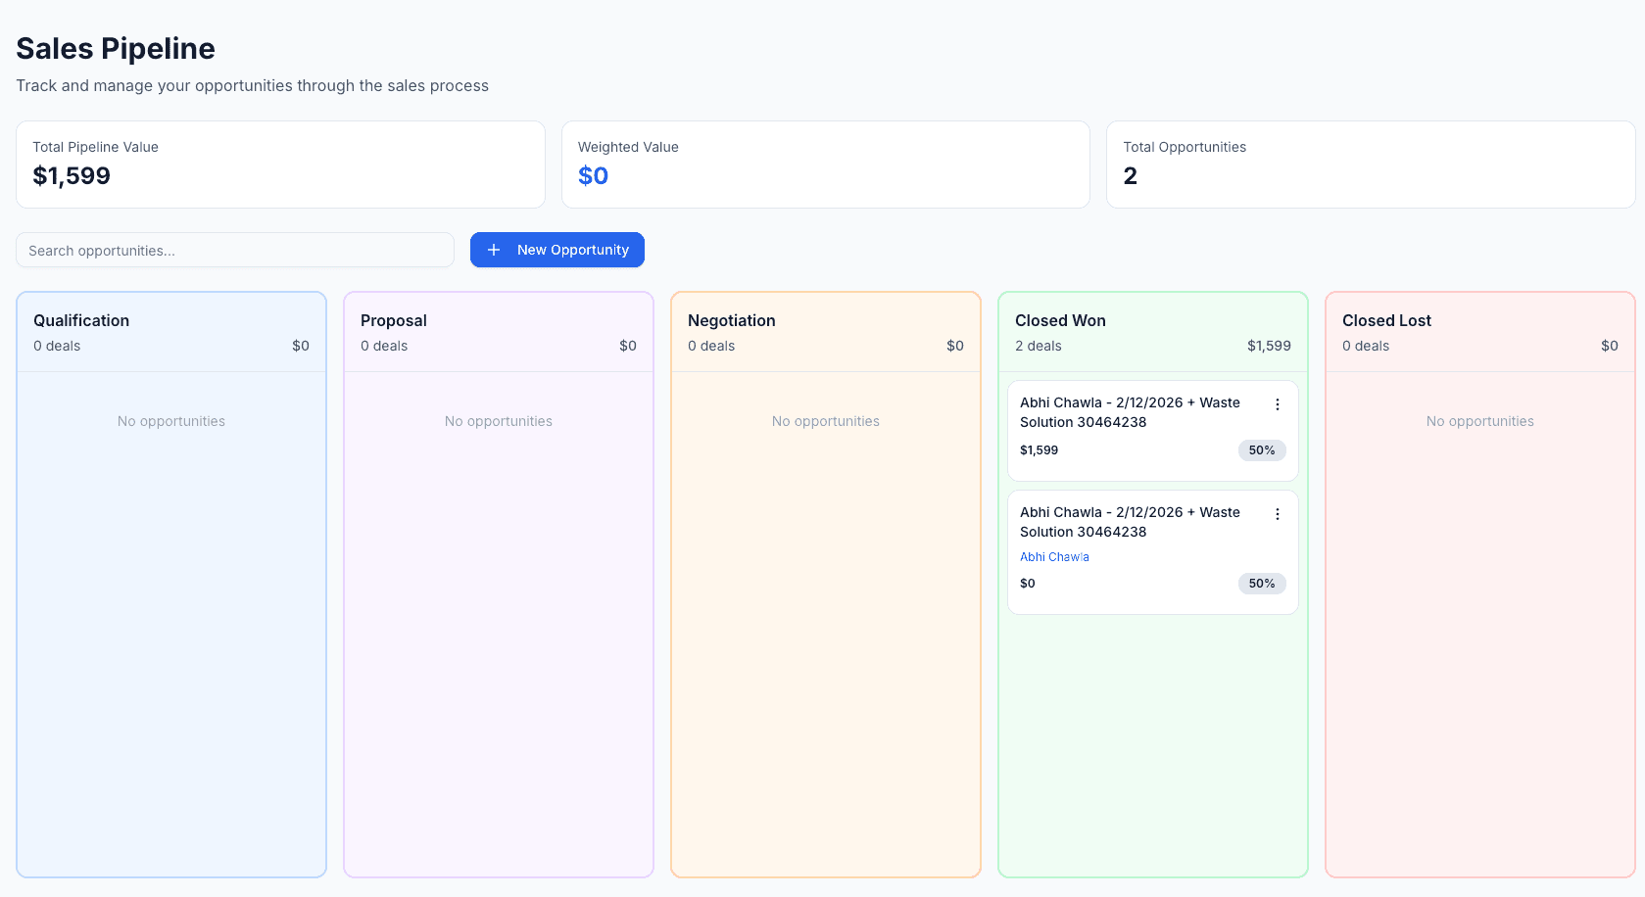
Task: Click the Weighted Value label
Action: coord(628,147)
